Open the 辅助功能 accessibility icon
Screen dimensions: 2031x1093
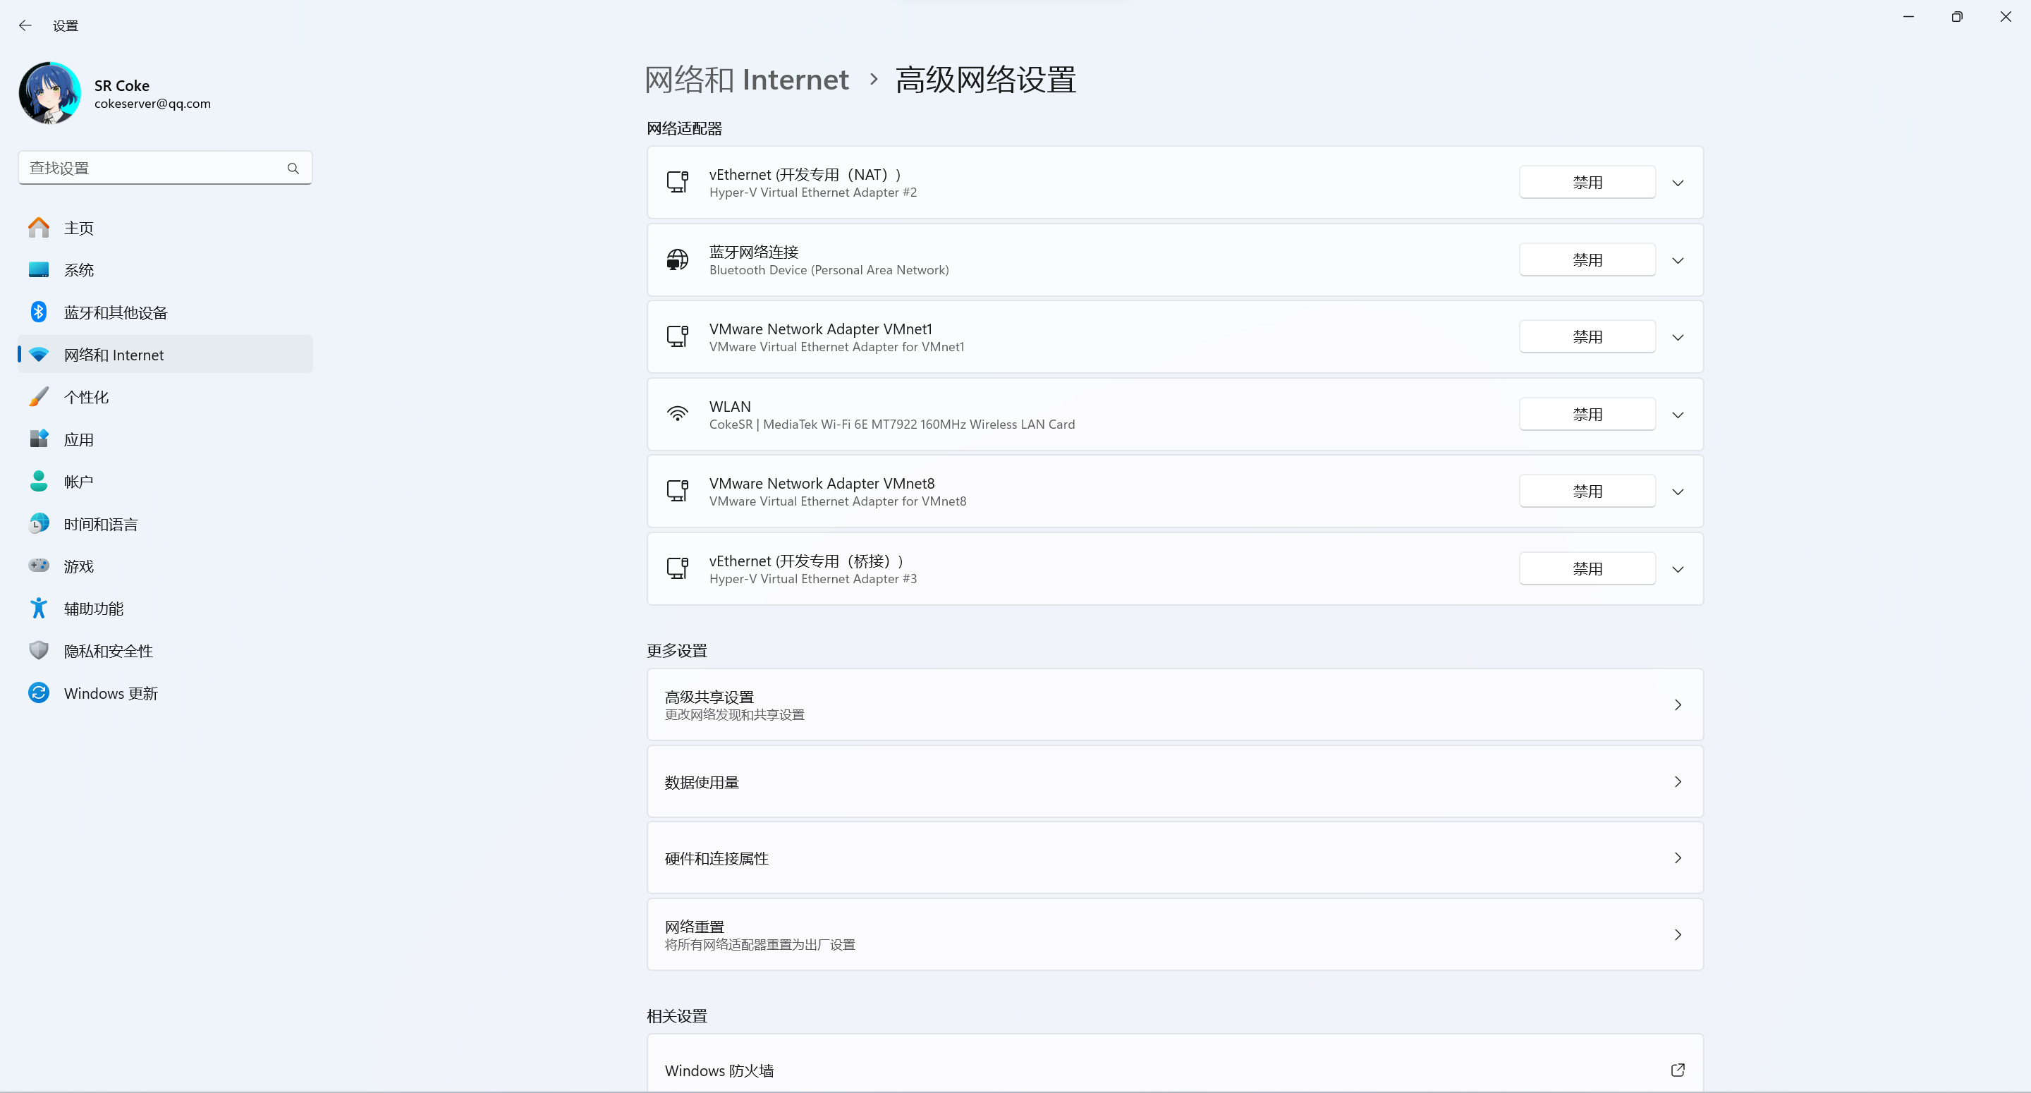[39, 608]
